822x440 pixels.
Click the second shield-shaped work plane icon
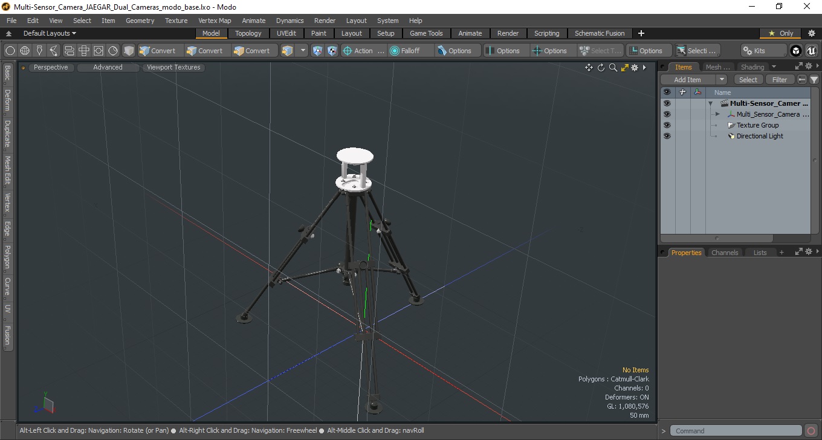[332, 51]
